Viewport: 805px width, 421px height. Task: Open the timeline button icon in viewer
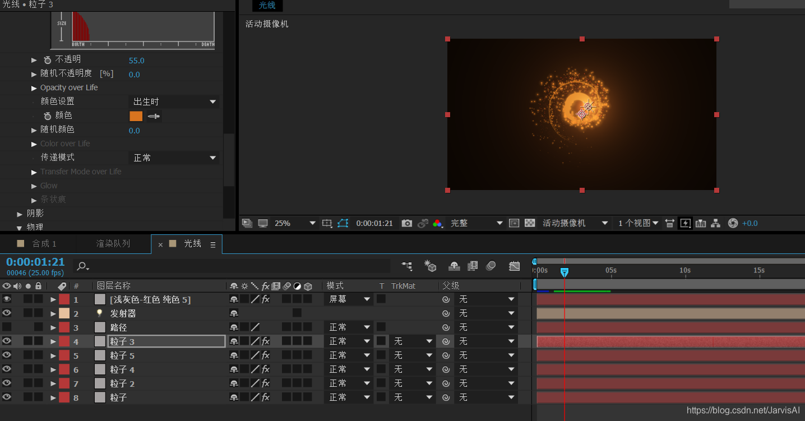pyautogui.click(x=701, y=223)
